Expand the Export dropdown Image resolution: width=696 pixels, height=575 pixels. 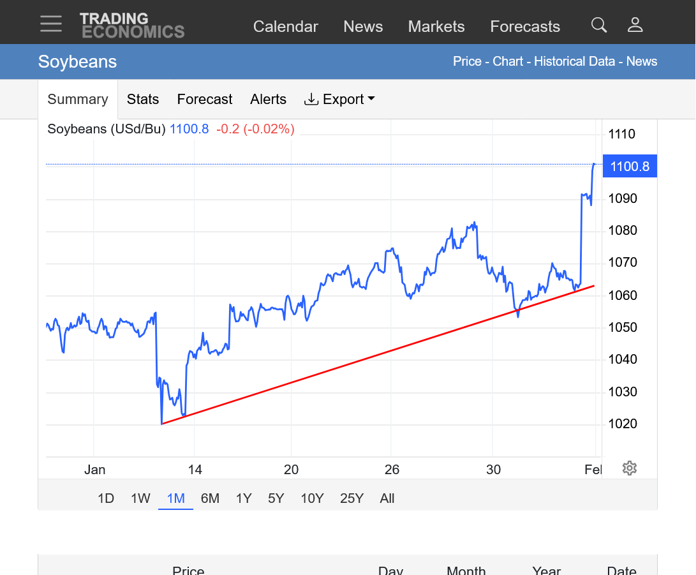[x=339, y=100]
